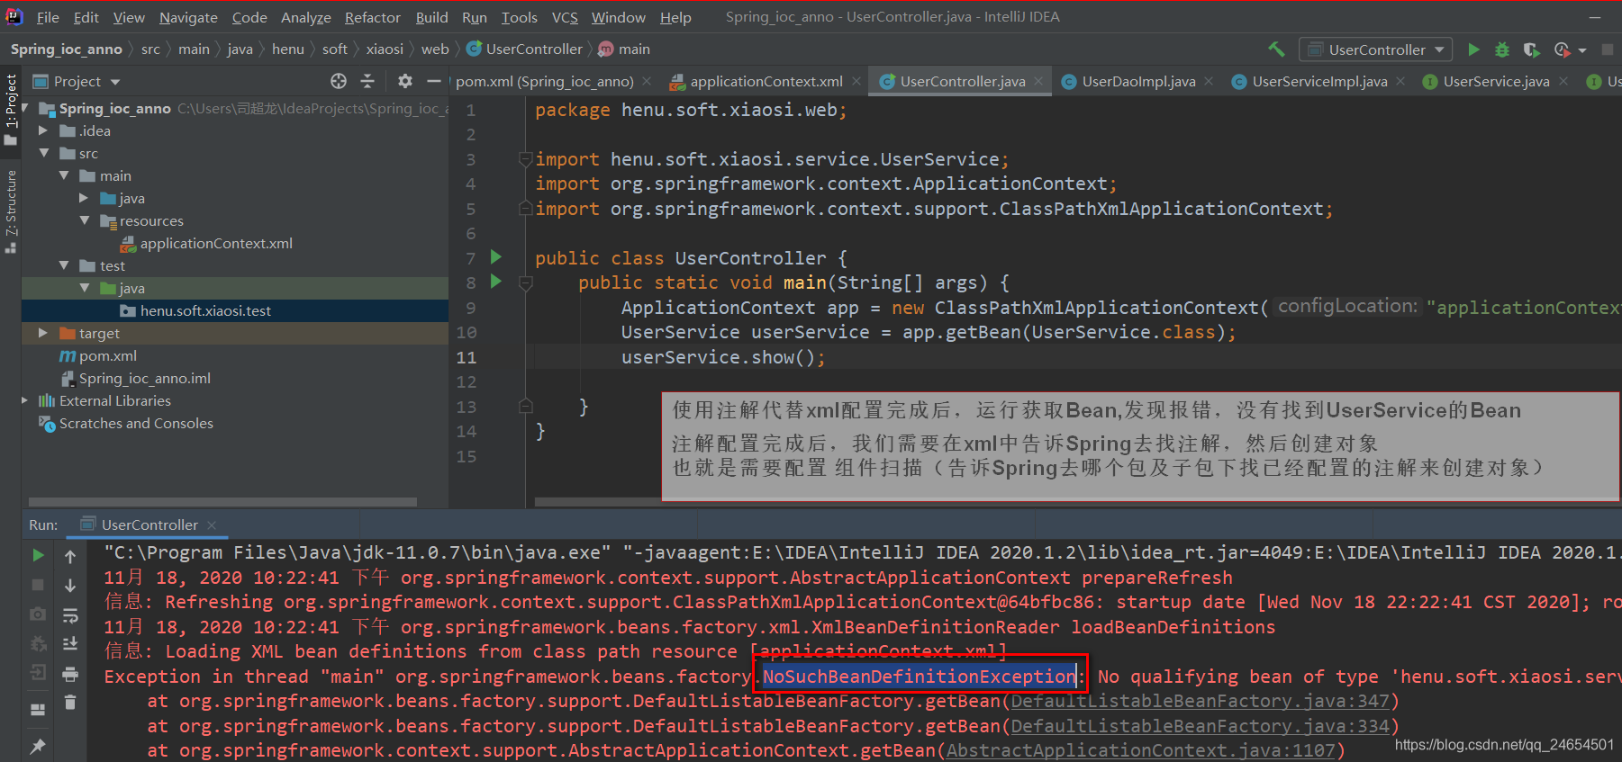
Task: Click the main method breadcrumb
Action: pos(625,49)
